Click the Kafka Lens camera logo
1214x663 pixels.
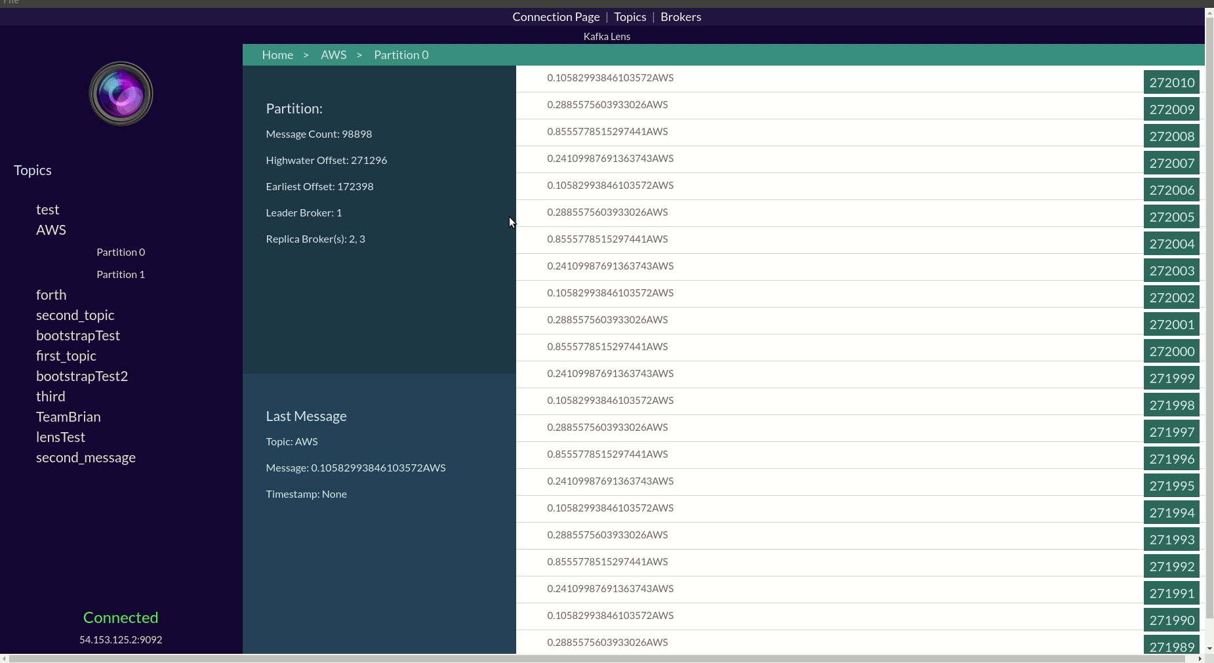pyautogui.click(x=121, y=94)
